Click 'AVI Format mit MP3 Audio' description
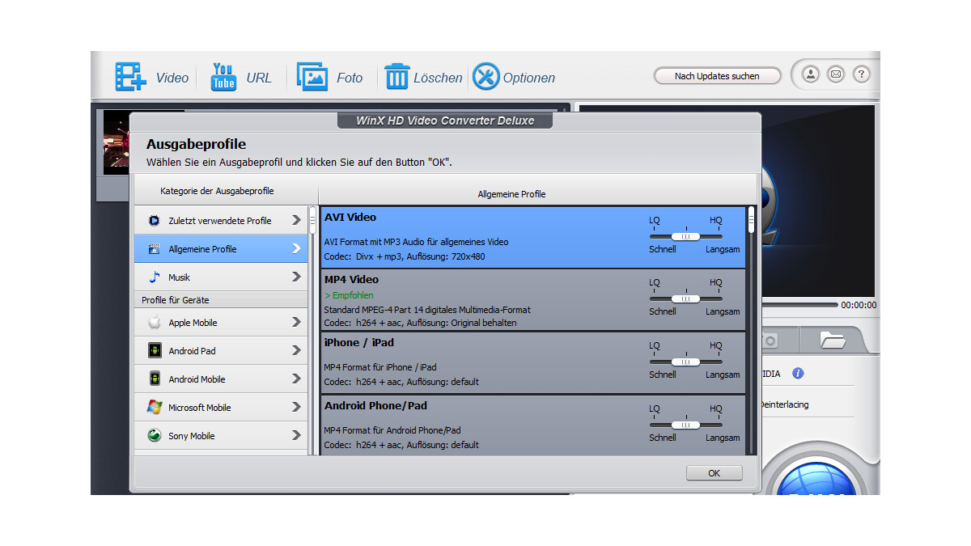Screen dimensions: 971x546 pyautogui.click(x=417, y=242)
